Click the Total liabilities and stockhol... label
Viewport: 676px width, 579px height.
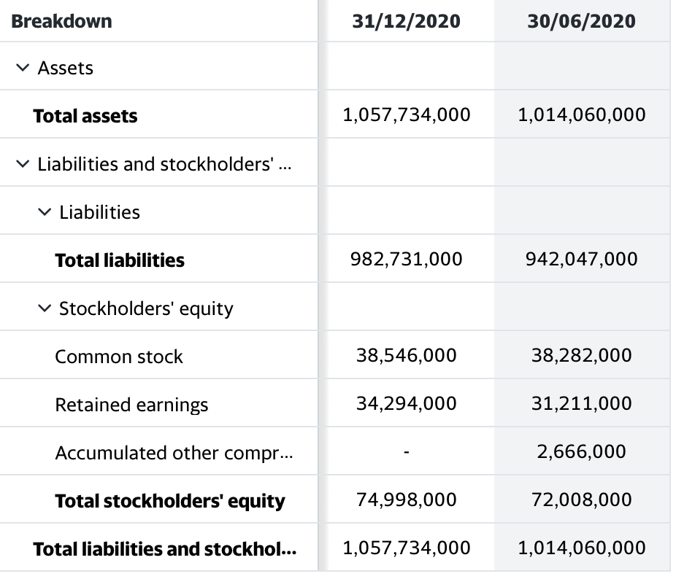click(x=165, y=549)
